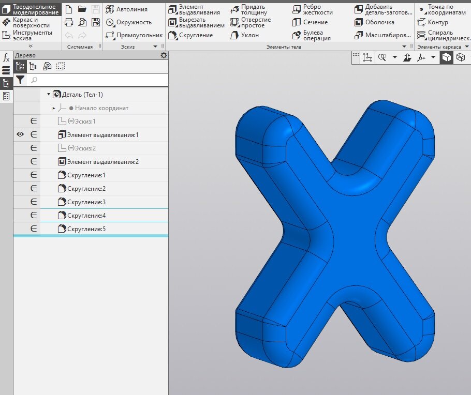Select the Уклон tool

click(244, 35)
